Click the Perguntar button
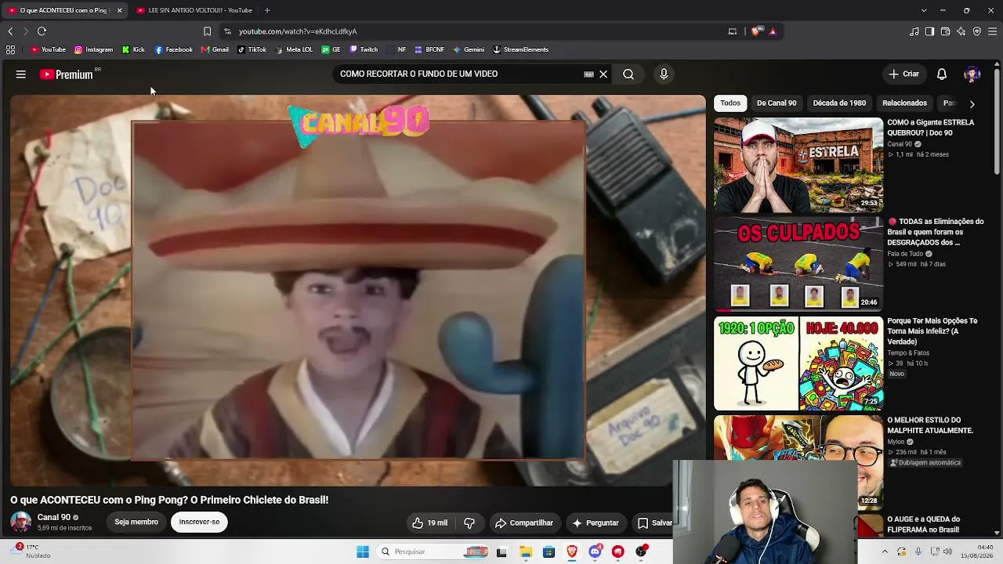This screenshot has width=1003, height=564. pos(596,523)
